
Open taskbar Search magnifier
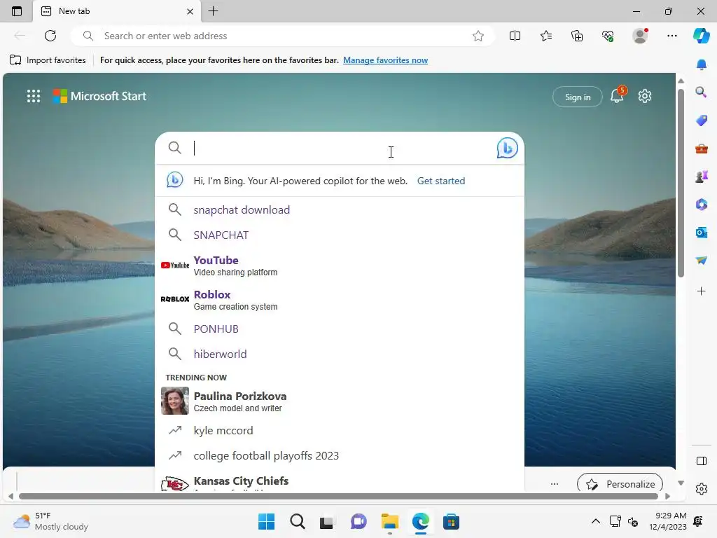click(297, 521)
